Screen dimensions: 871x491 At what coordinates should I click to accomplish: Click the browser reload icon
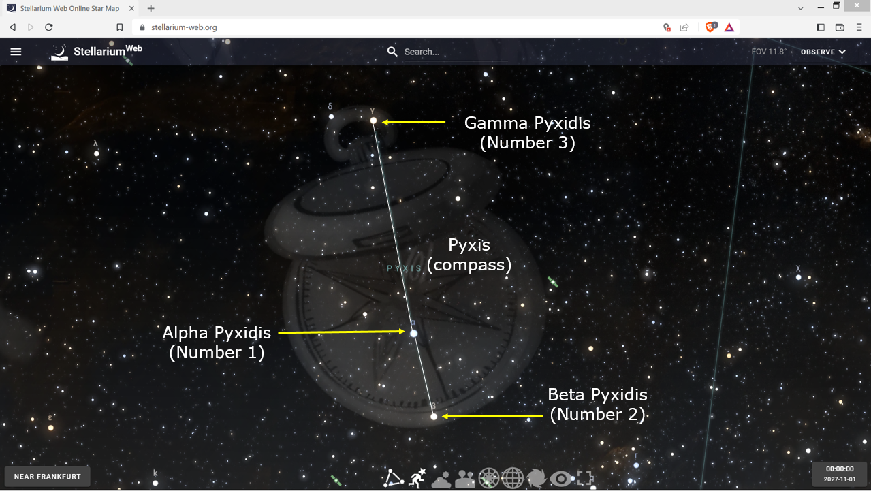pos(49,27)
